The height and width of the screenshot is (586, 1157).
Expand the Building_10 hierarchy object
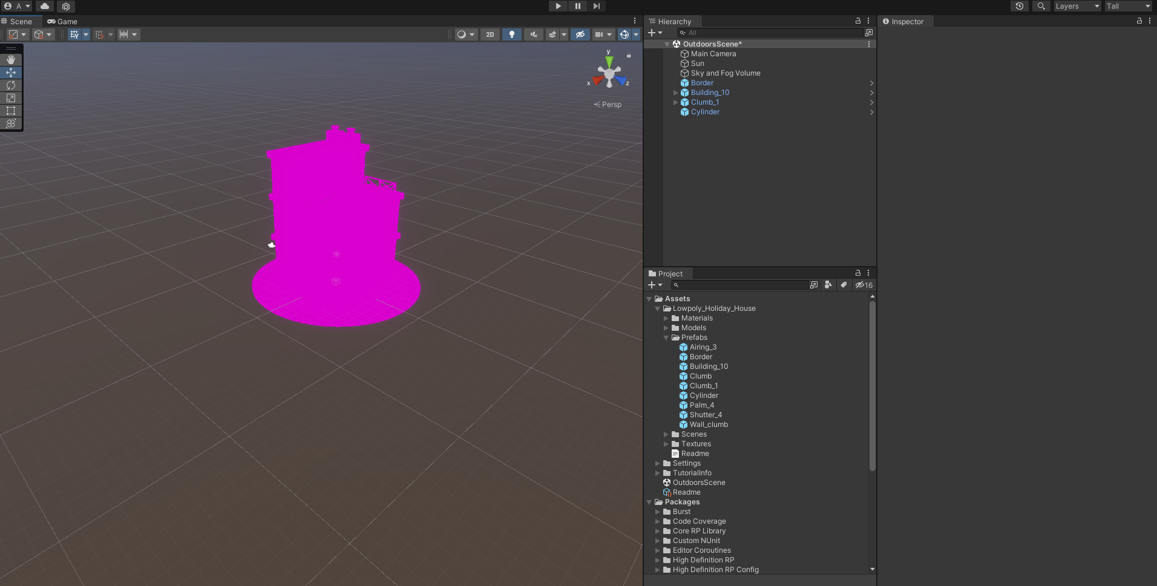click(676, 93)
